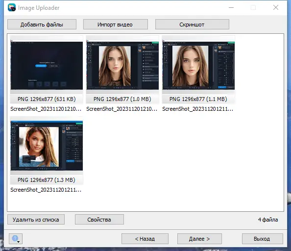Click the Image Uploader app icon

click(12, 8)
